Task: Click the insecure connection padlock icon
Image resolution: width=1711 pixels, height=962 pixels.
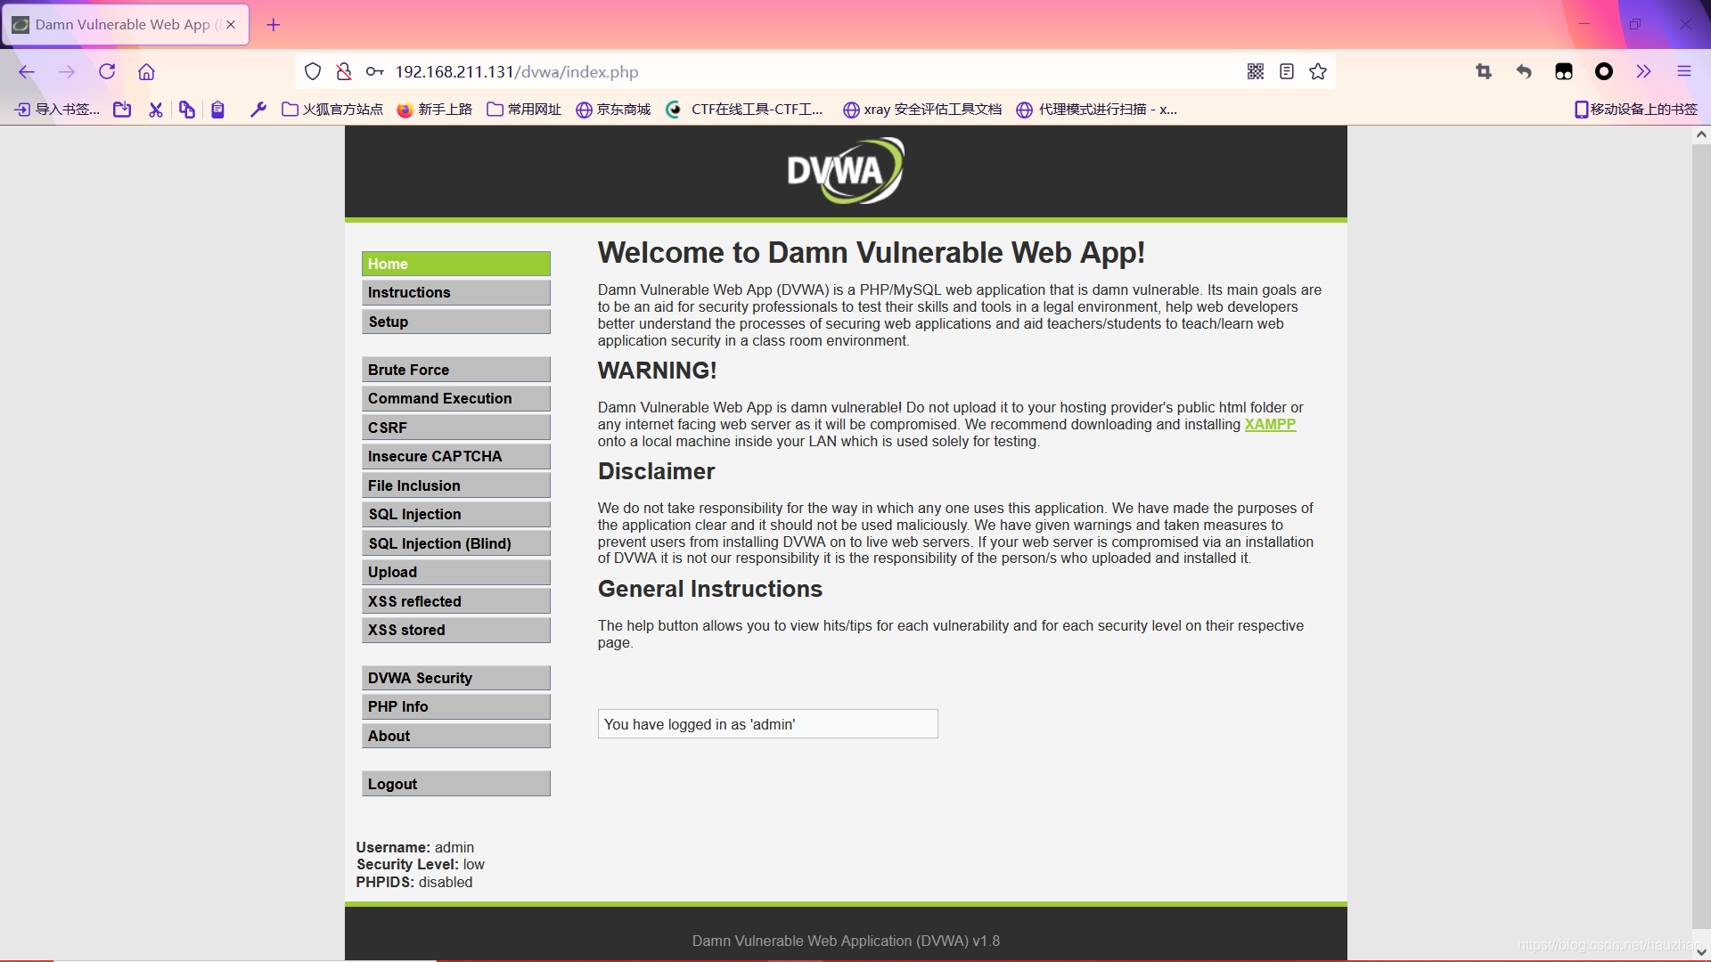Action: point(344,72)
